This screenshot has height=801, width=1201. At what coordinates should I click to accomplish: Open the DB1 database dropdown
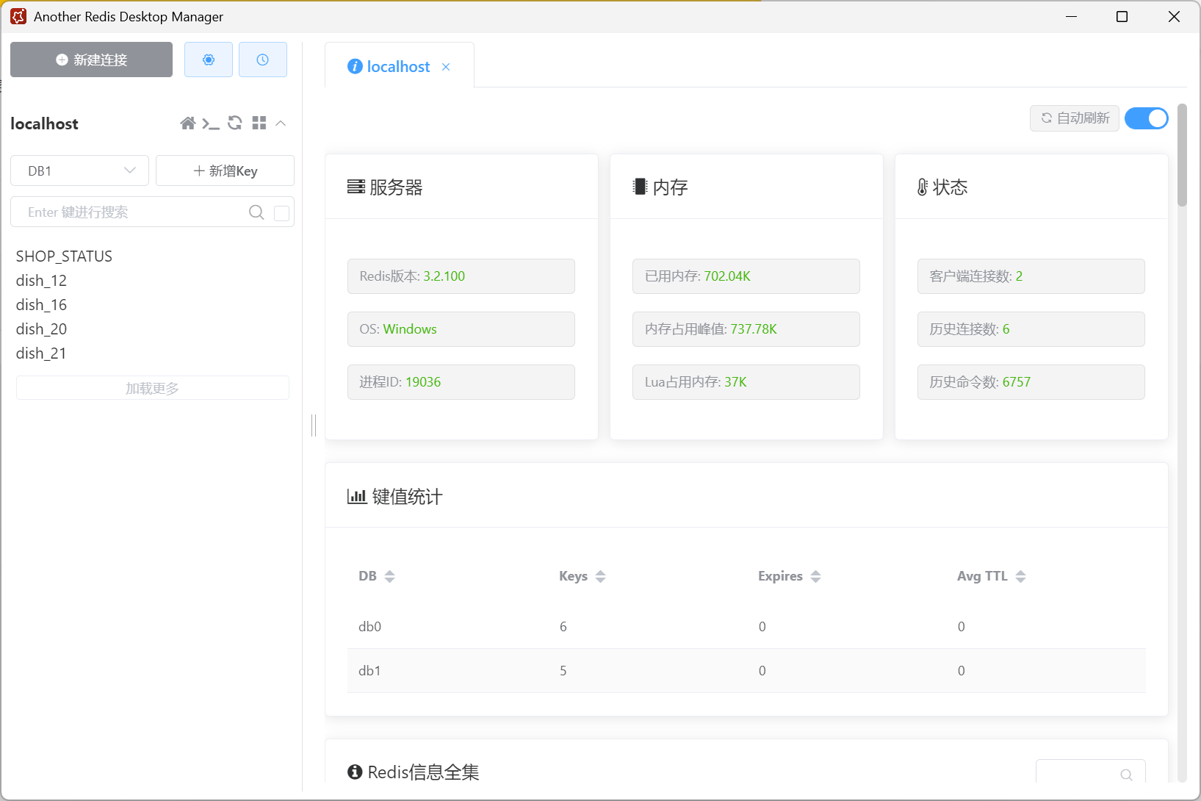pyautogui.click(x=79, y=170)
